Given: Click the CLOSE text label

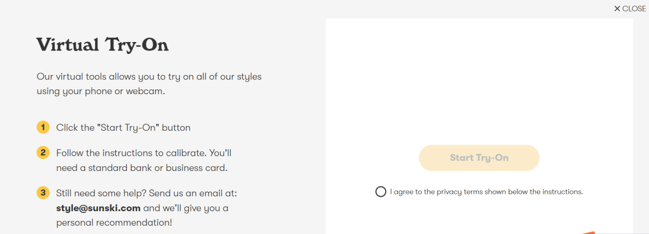Looking at the screenshot, I should click(x=634, y=8).
